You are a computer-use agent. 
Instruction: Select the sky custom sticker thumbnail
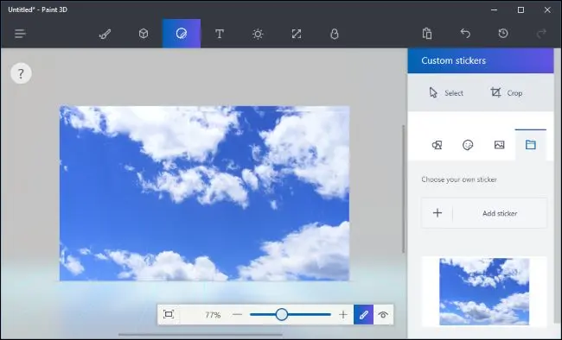pos(484,292)
